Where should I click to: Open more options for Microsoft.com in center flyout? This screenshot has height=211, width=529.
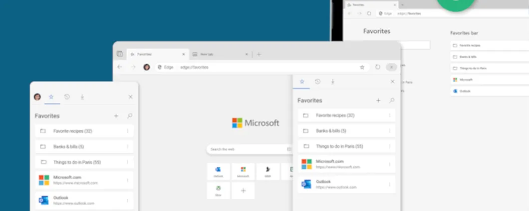pos(390,164)
